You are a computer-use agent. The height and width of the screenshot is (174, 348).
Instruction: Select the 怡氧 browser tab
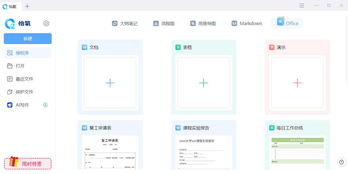pos(11,7)
